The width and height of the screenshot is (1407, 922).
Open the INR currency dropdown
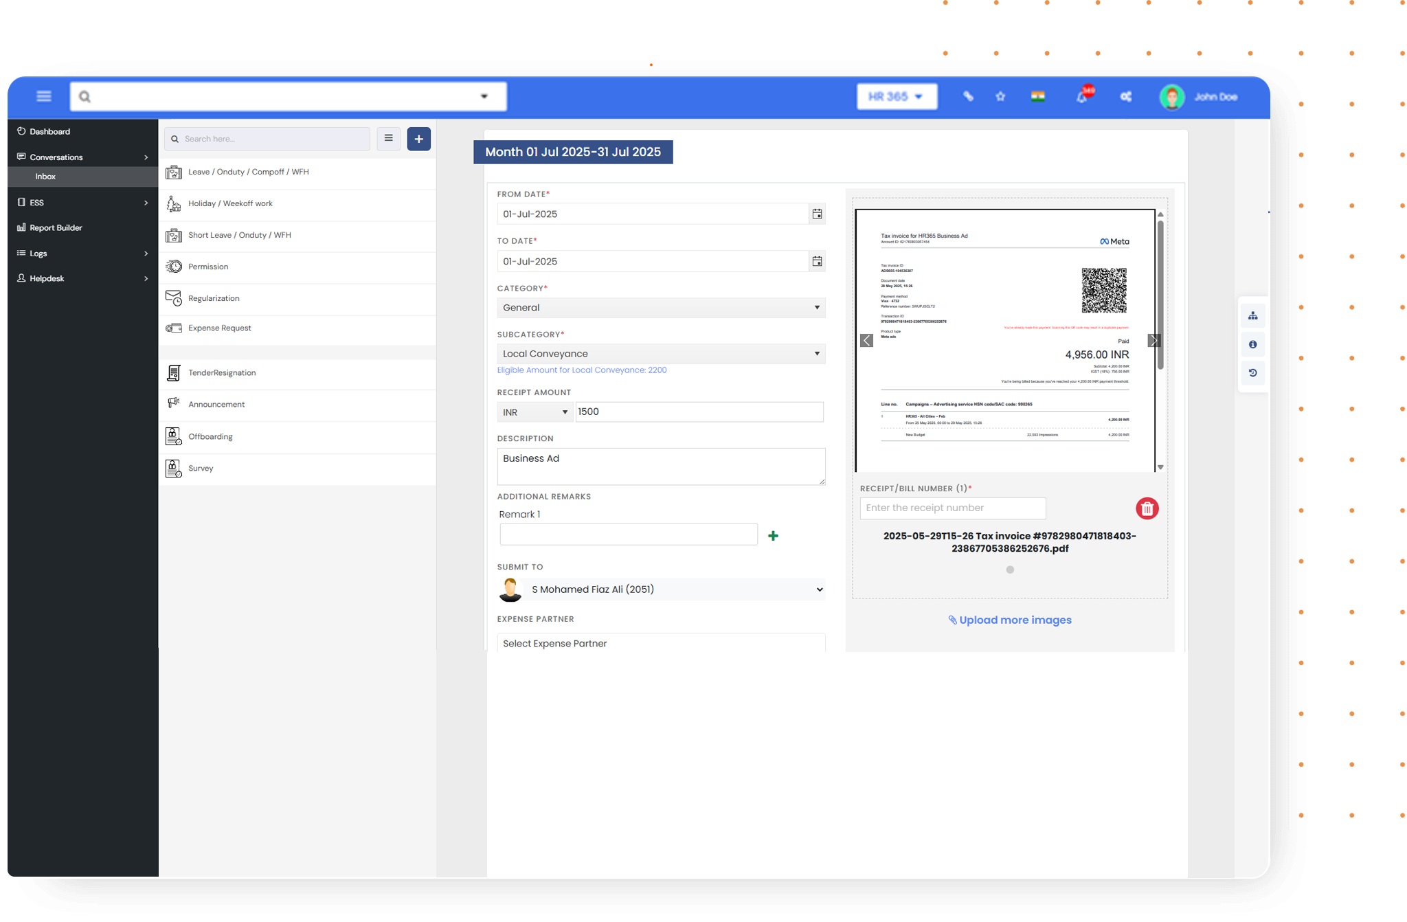pos(534,412)
